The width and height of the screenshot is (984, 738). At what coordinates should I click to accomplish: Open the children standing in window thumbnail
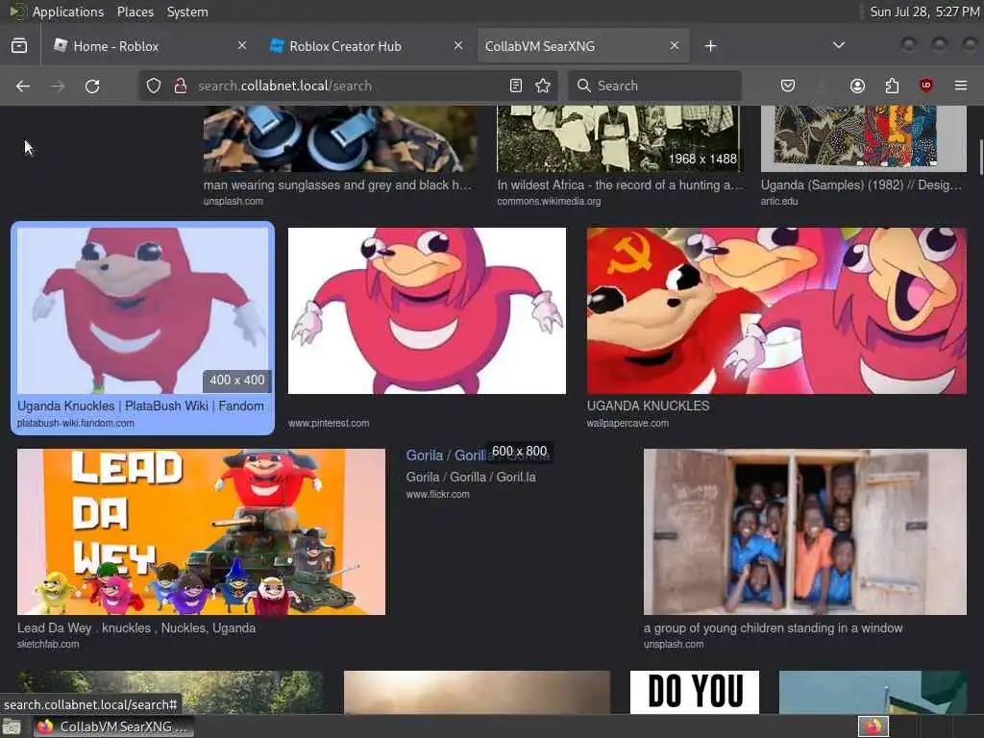pos(805,531)
